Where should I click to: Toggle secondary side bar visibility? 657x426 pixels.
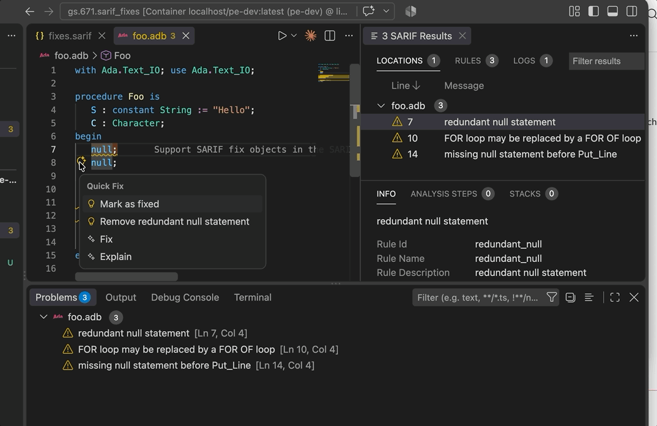coord(631,11)
